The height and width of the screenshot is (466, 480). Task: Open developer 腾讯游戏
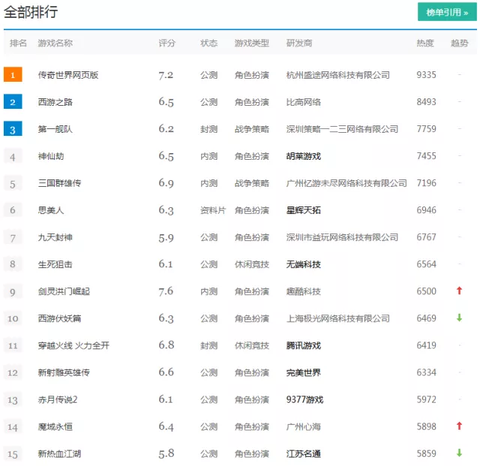pos(303,346)
